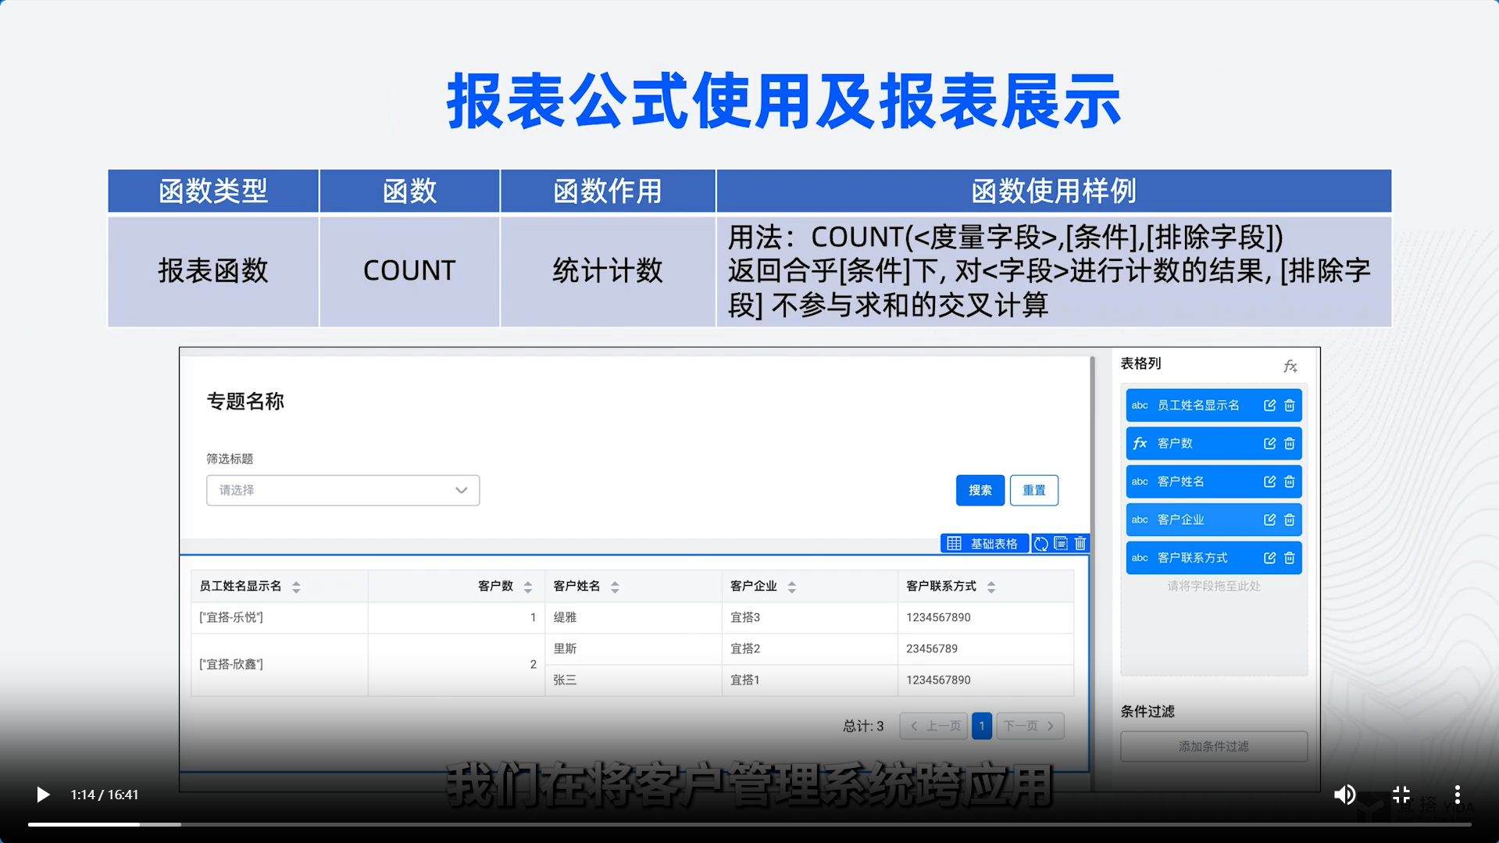Viewport: 1499px width, 843px height.
Task: Click the 专题名称 title
Action: [245, 402]
